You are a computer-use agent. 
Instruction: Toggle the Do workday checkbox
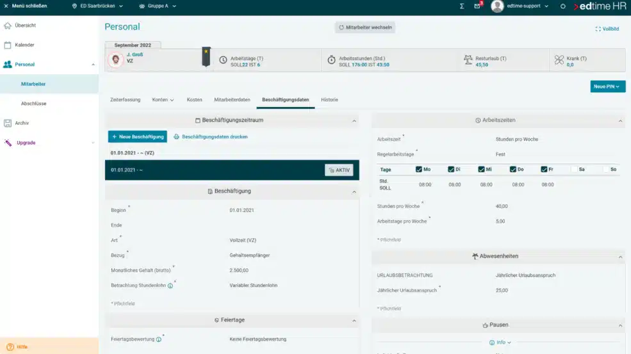point(512,170)
